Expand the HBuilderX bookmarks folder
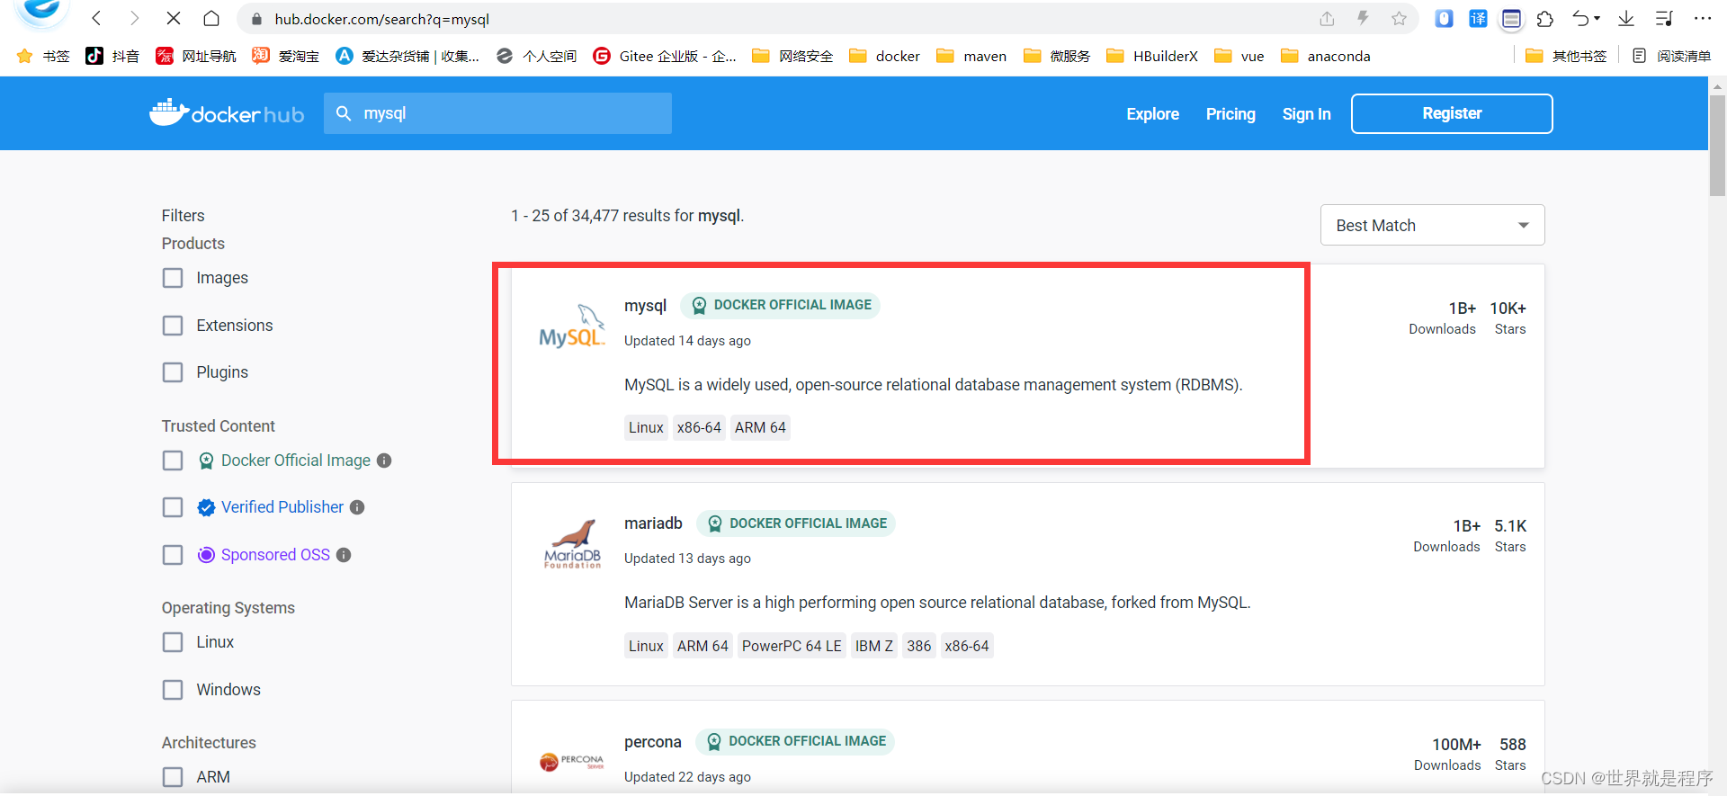 [1152, 56]
